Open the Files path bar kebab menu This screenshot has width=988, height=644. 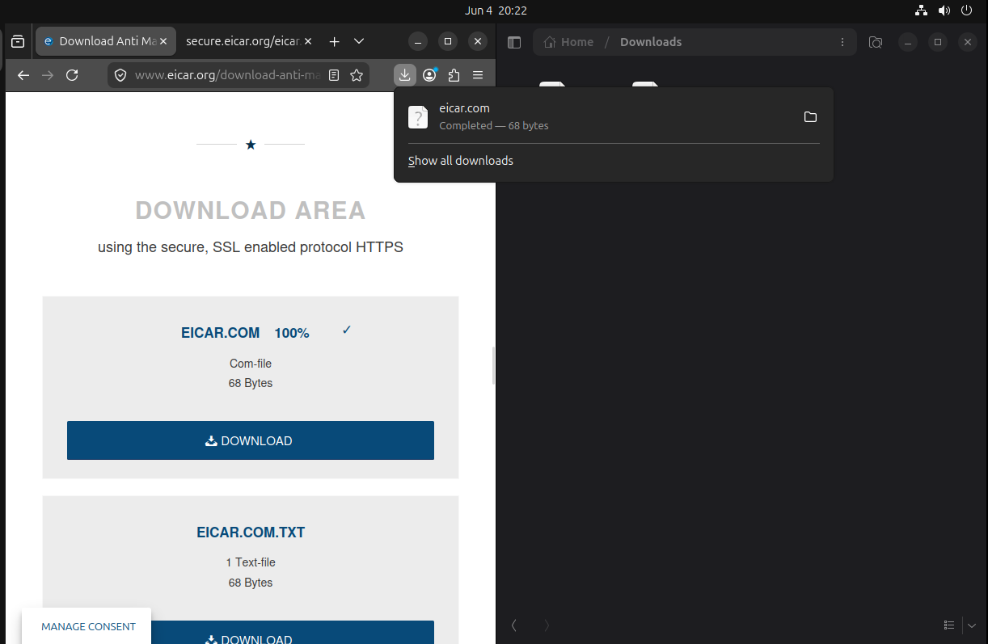point(842,42)
